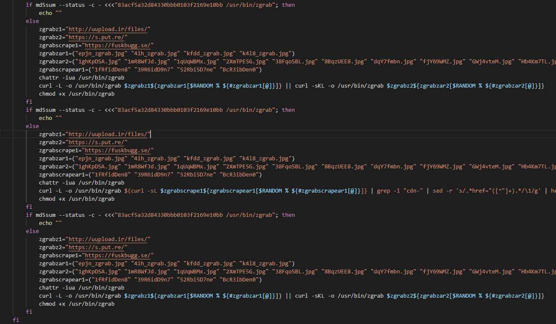This screenshot has height=324, width=556.
Task: Click the grep command in the curl pipeline
Action: click(383, 190)
